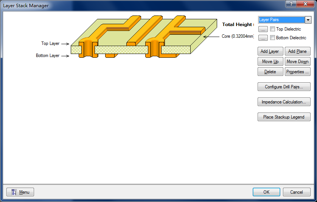Move the selected layer up
The image size is (317, 202).
point(270,61)
